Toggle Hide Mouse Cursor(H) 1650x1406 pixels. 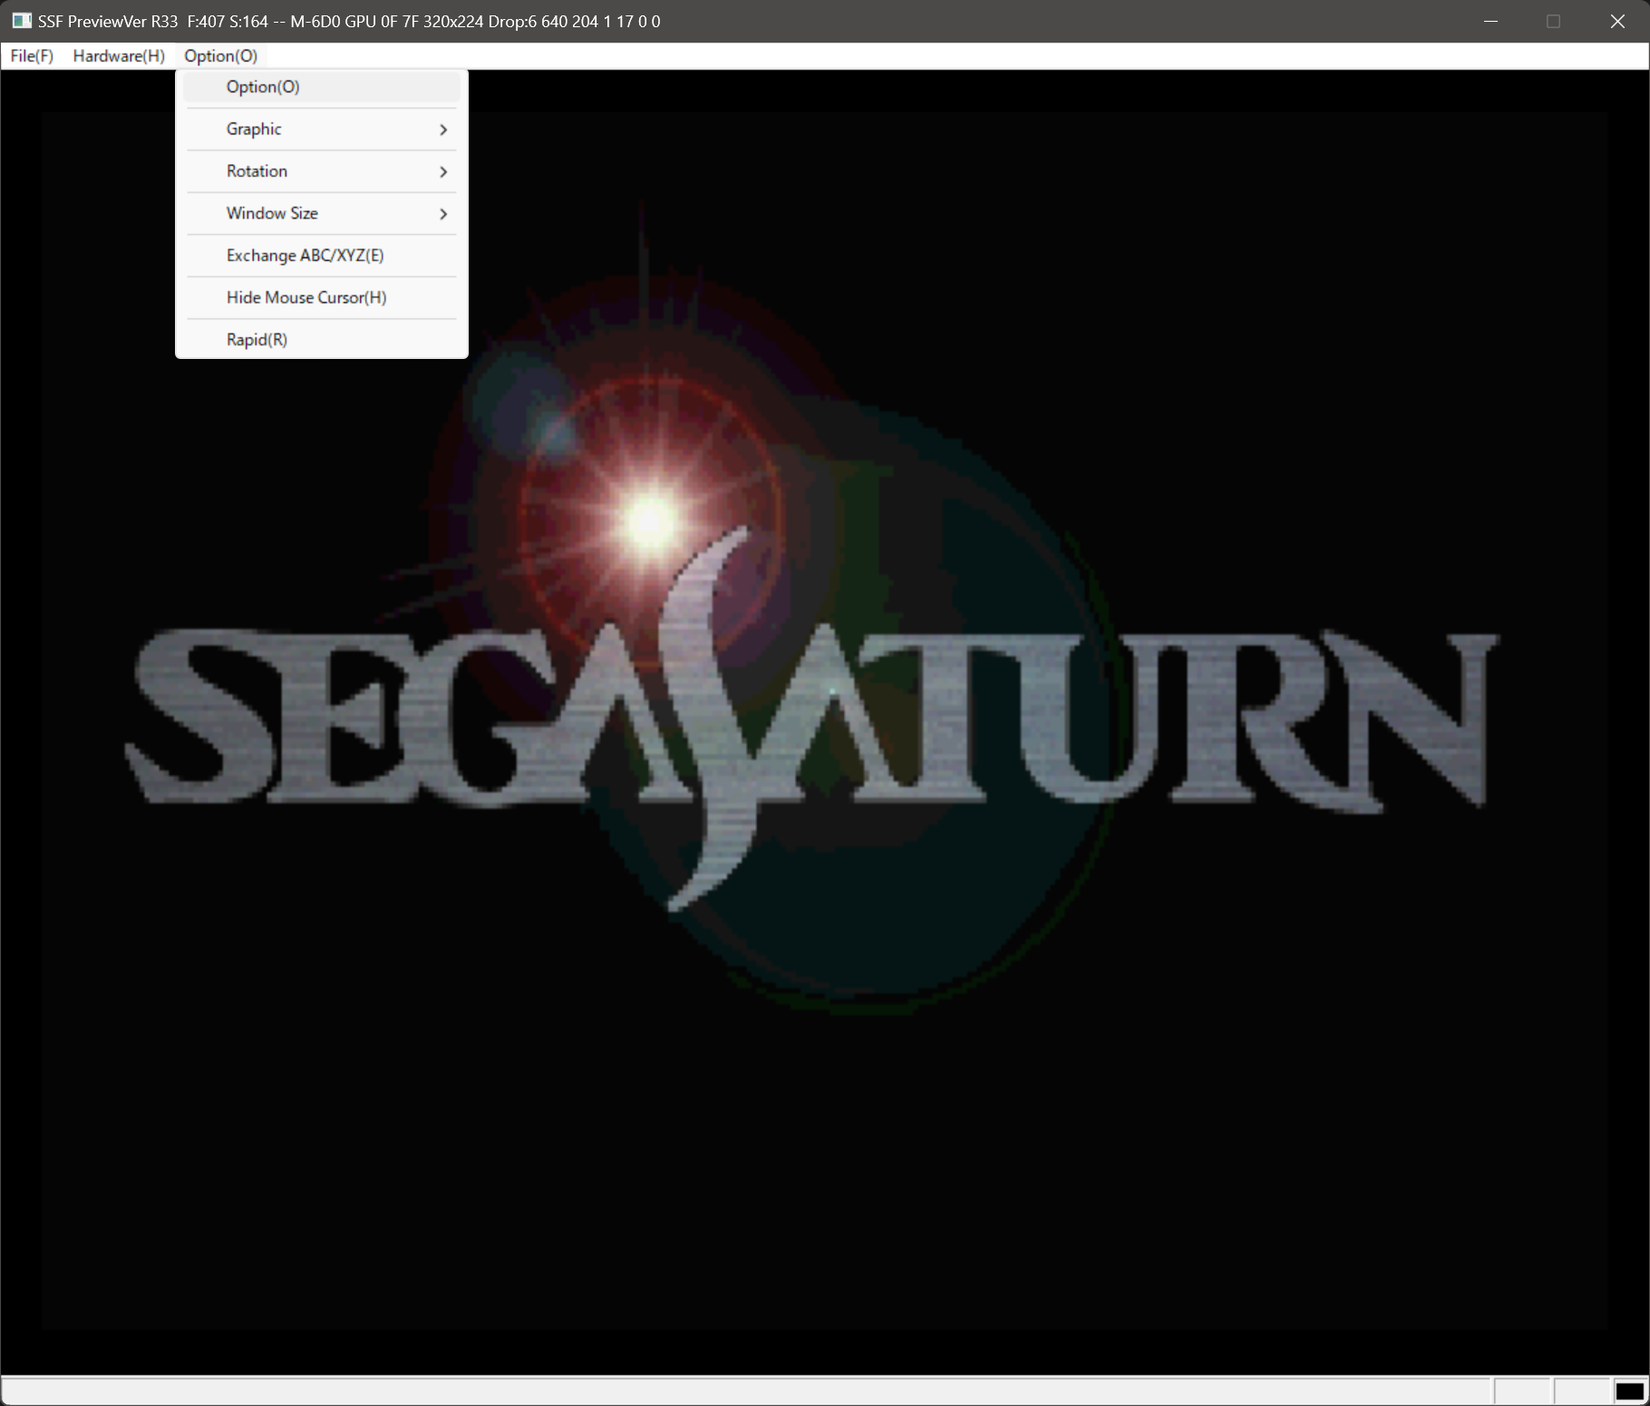point(322,298)
